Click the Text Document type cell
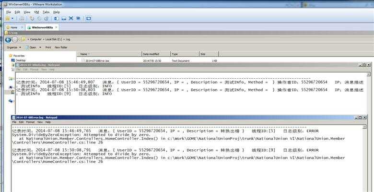Image resolution: width=374 pixels, height=192 pixels. click(181, 61)
